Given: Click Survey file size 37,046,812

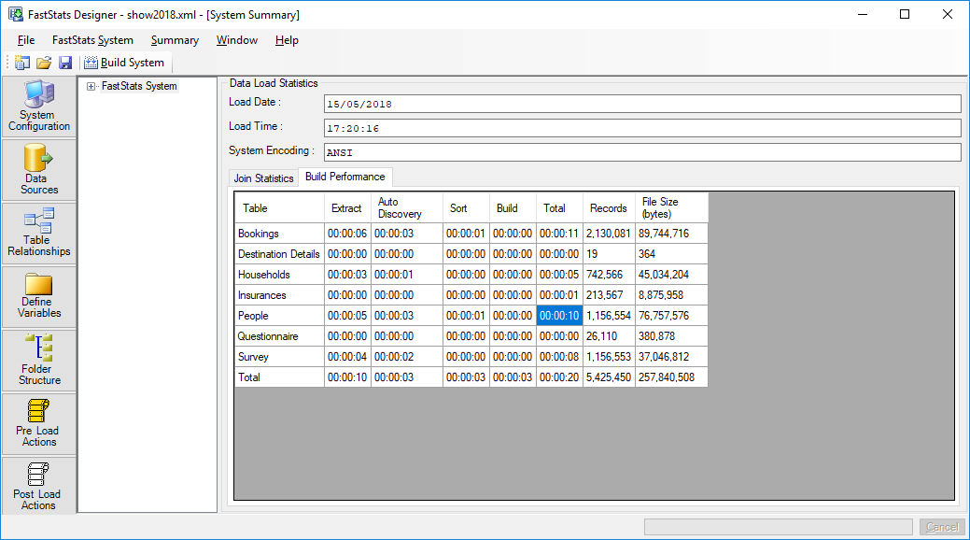Looking at the screenshot, I should [x=671, y=357].
